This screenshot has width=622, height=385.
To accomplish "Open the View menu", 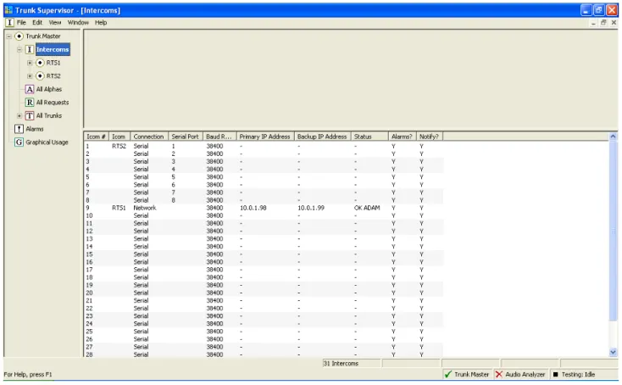I will (x=55, y=23).
